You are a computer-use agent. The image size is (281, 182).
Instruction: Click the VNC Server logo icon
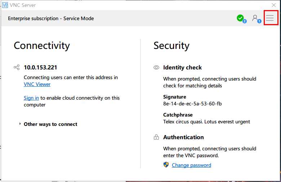click(x=5, y=5)
